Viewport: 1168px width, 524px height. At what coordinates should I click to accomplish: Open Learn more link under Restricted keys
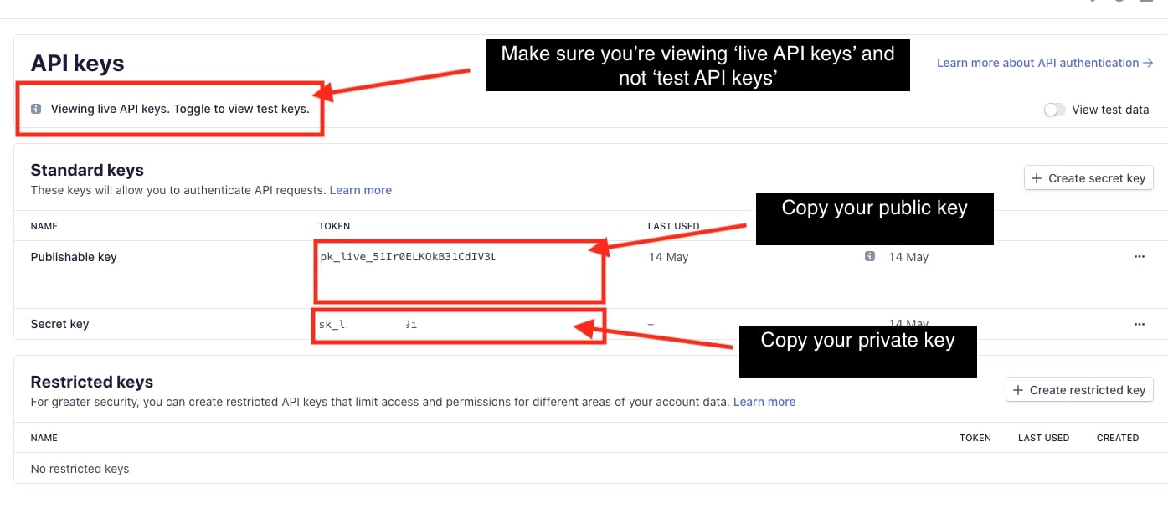[764, 402]
